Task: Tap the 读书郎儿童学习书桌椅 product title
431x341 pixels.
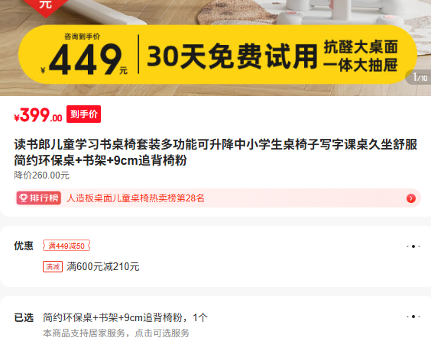Action: tap(215, 153)
